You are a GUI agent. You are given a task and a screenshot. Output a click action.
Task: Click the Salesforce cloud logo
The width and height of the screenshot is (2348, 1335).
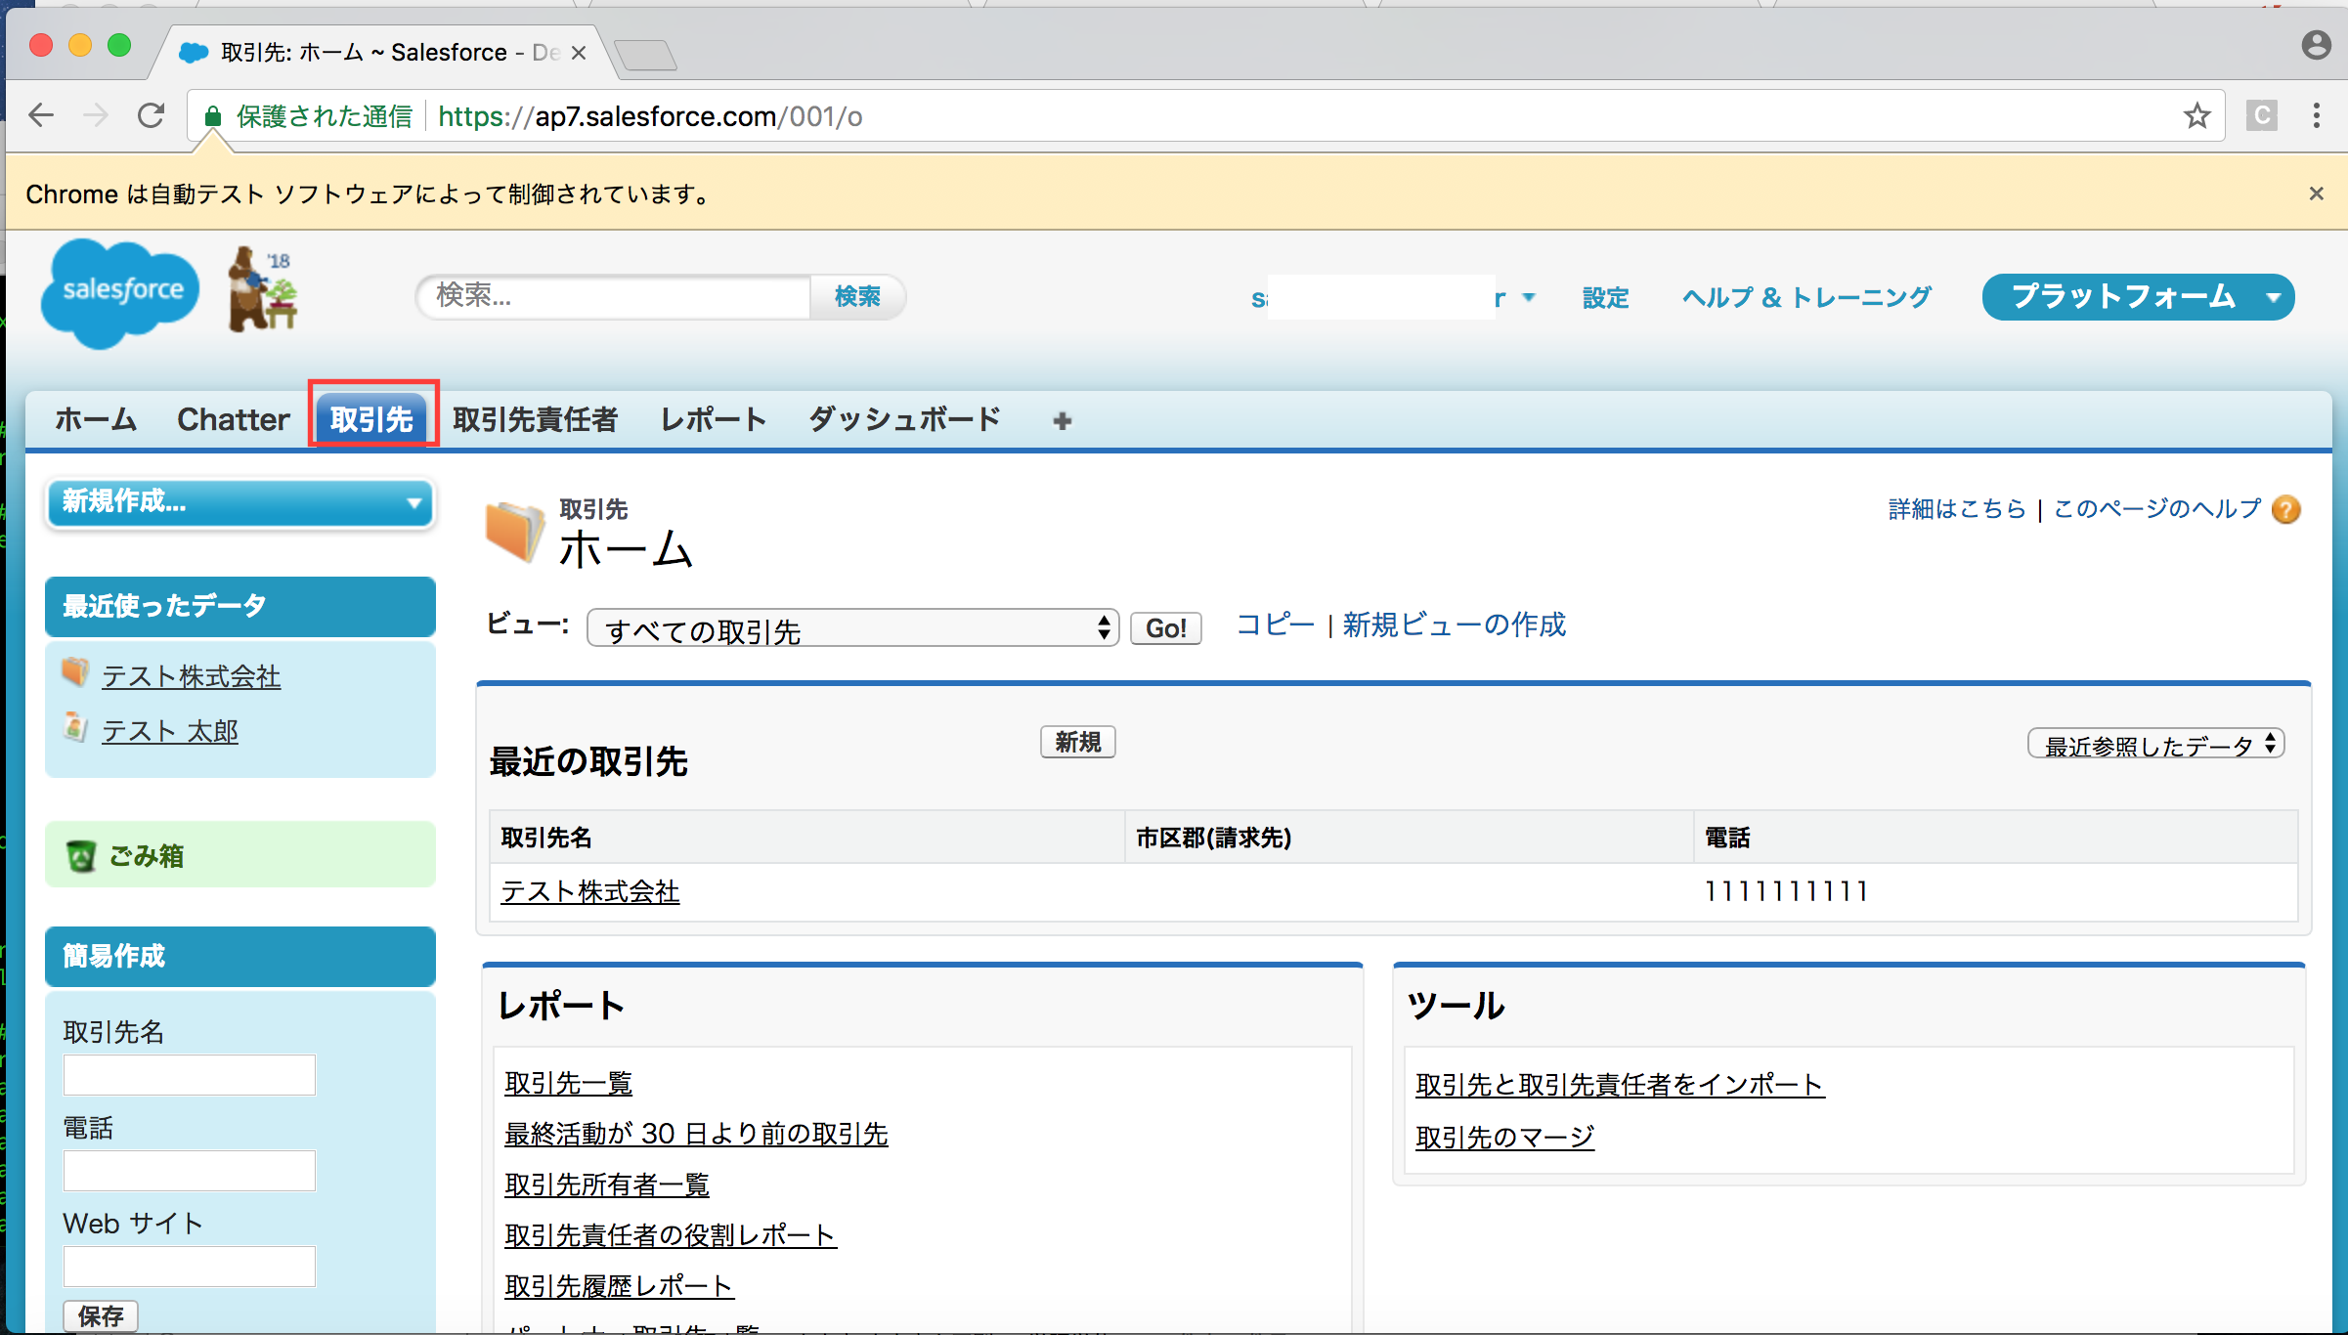tap(121, 293)
